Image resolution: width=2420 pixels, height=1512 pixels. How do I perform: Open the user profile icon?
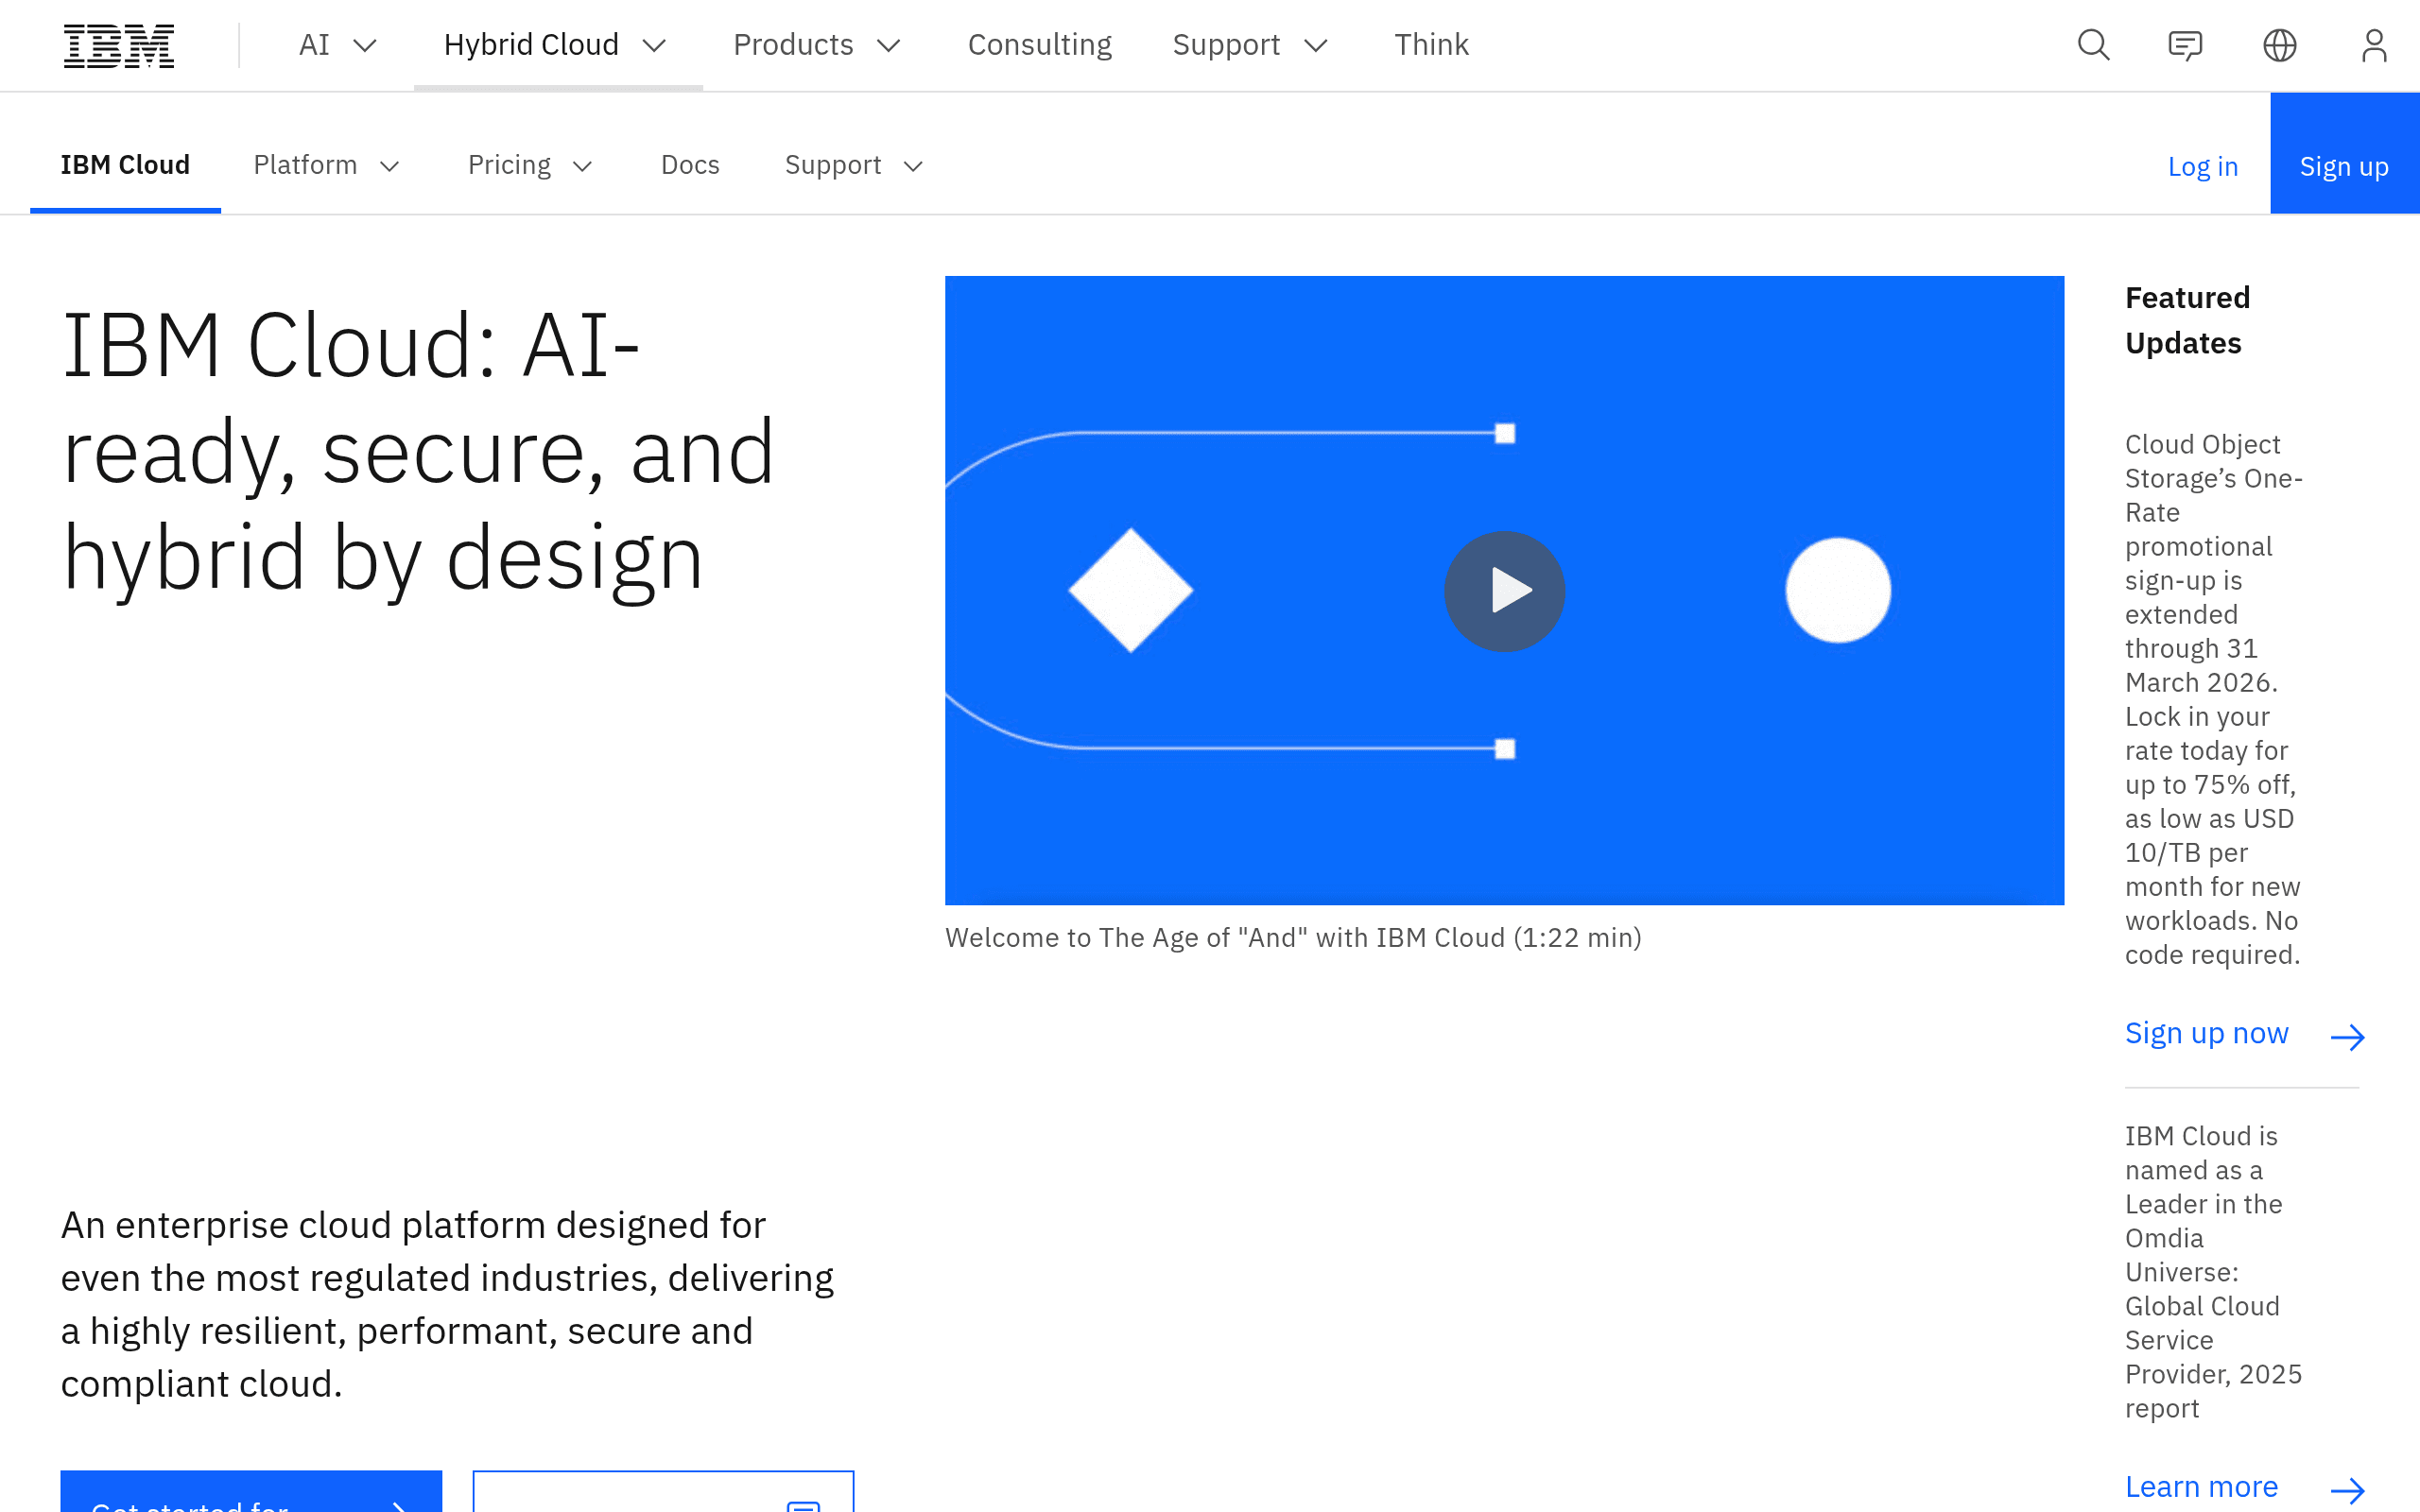click(2374, 45)
